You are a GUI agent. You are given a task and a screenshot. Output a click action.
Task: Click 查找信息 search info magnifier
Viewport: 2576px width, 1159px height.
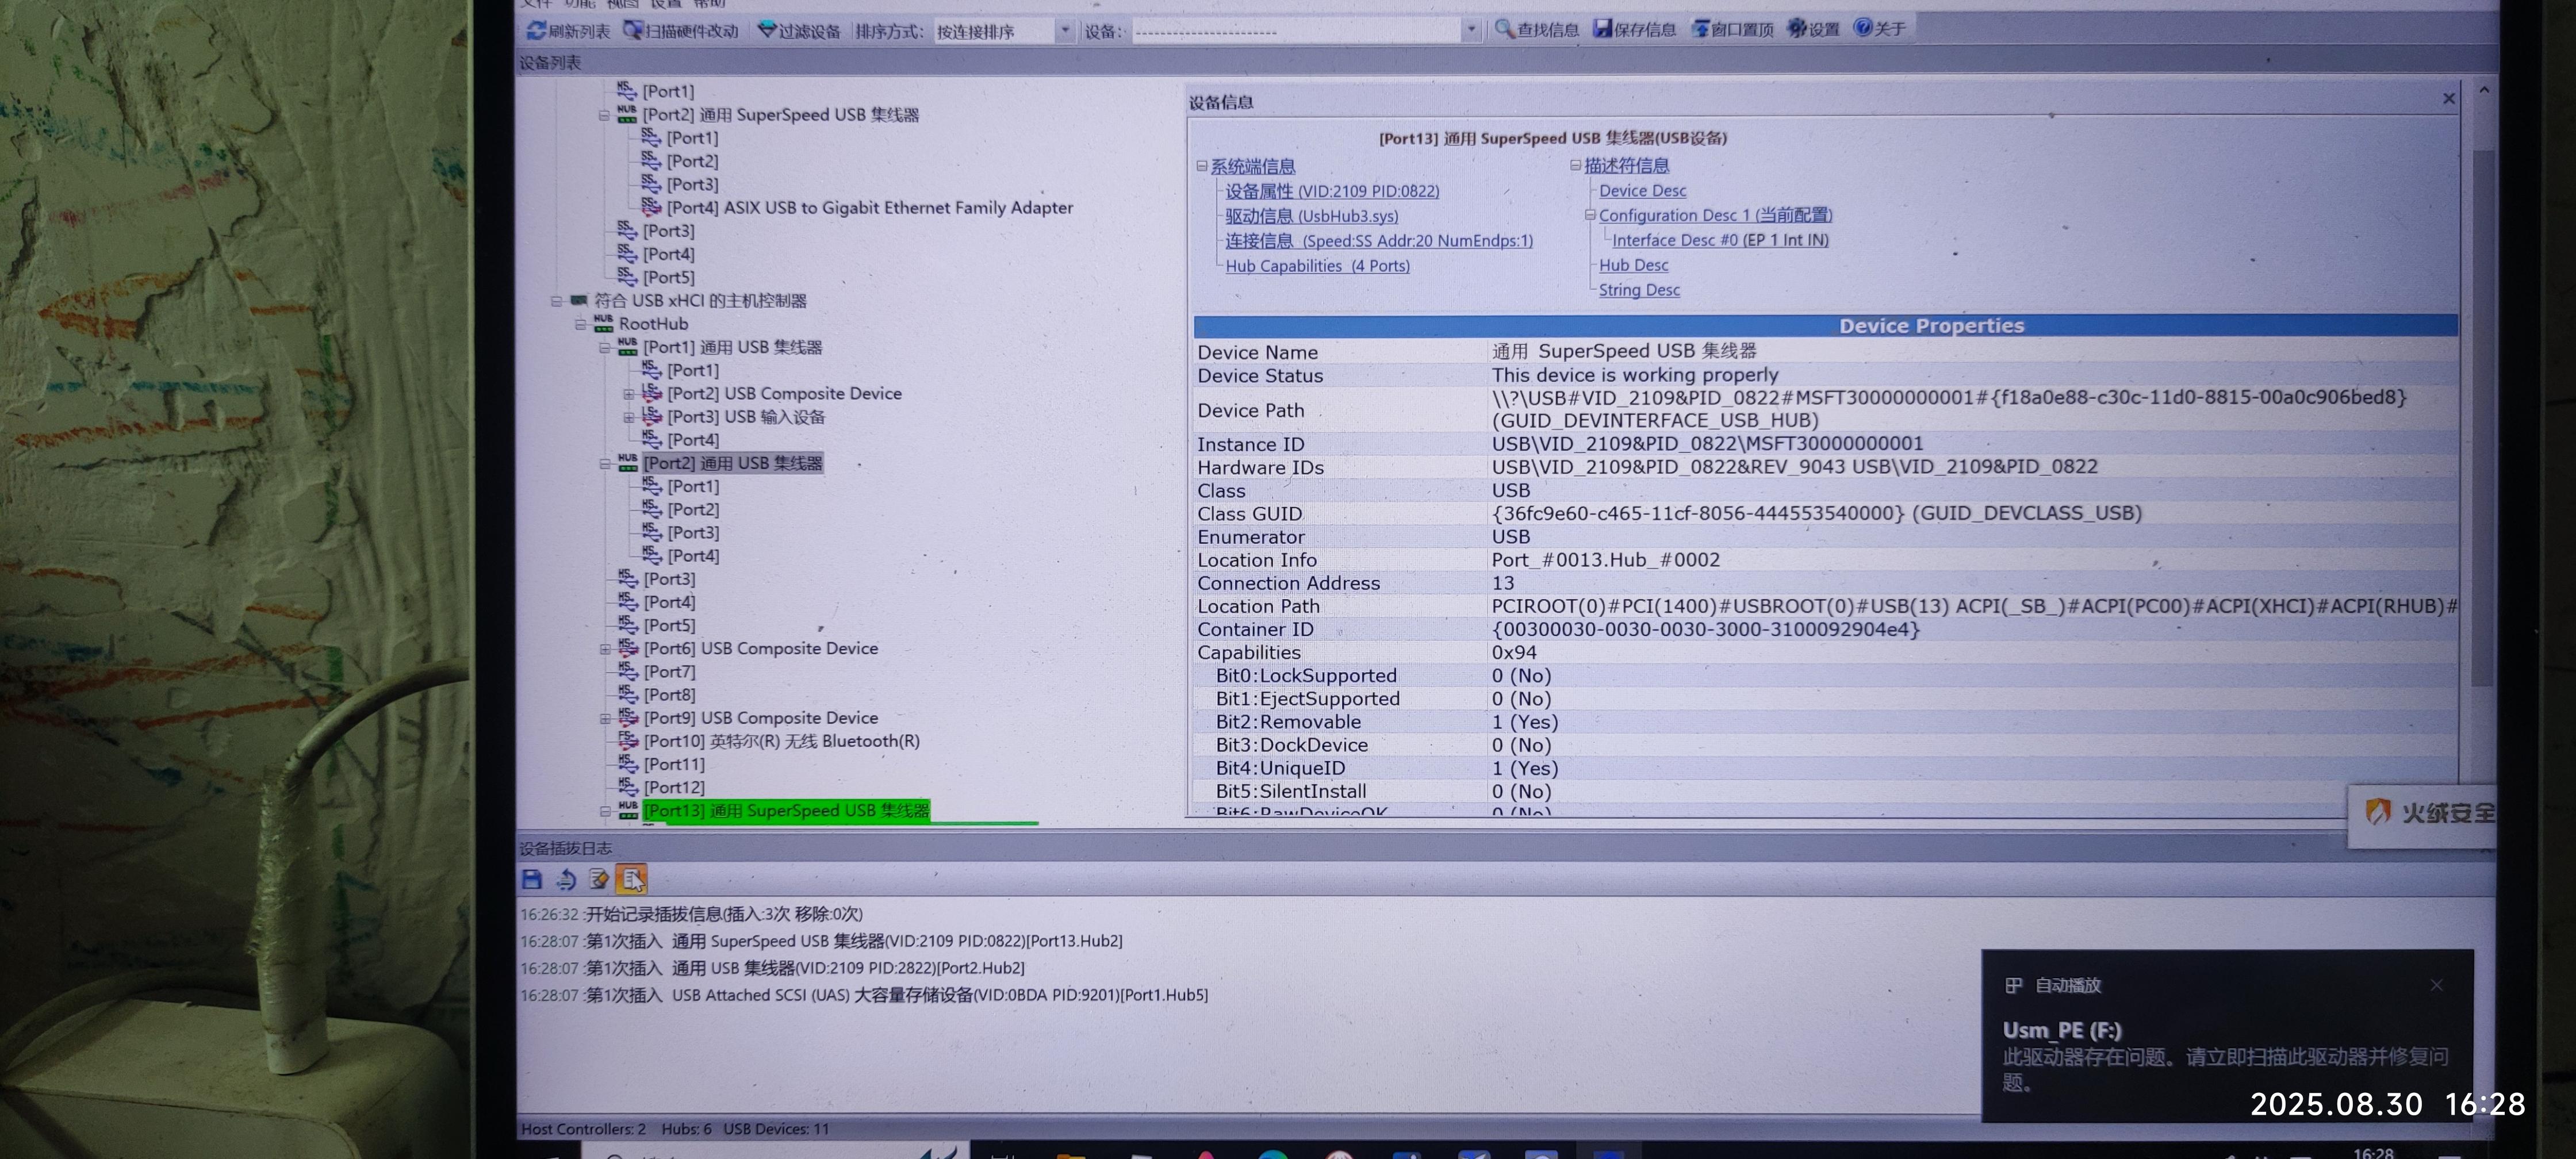point(1504,29)
